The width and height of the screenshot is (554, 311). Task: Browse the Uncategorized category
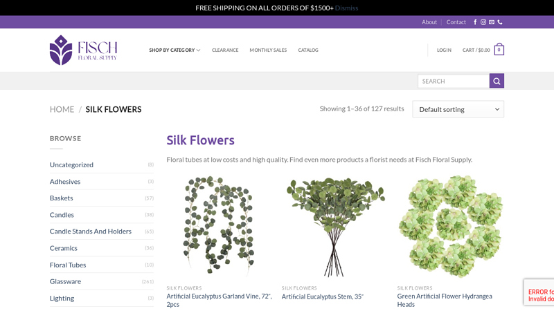(71, 164)
